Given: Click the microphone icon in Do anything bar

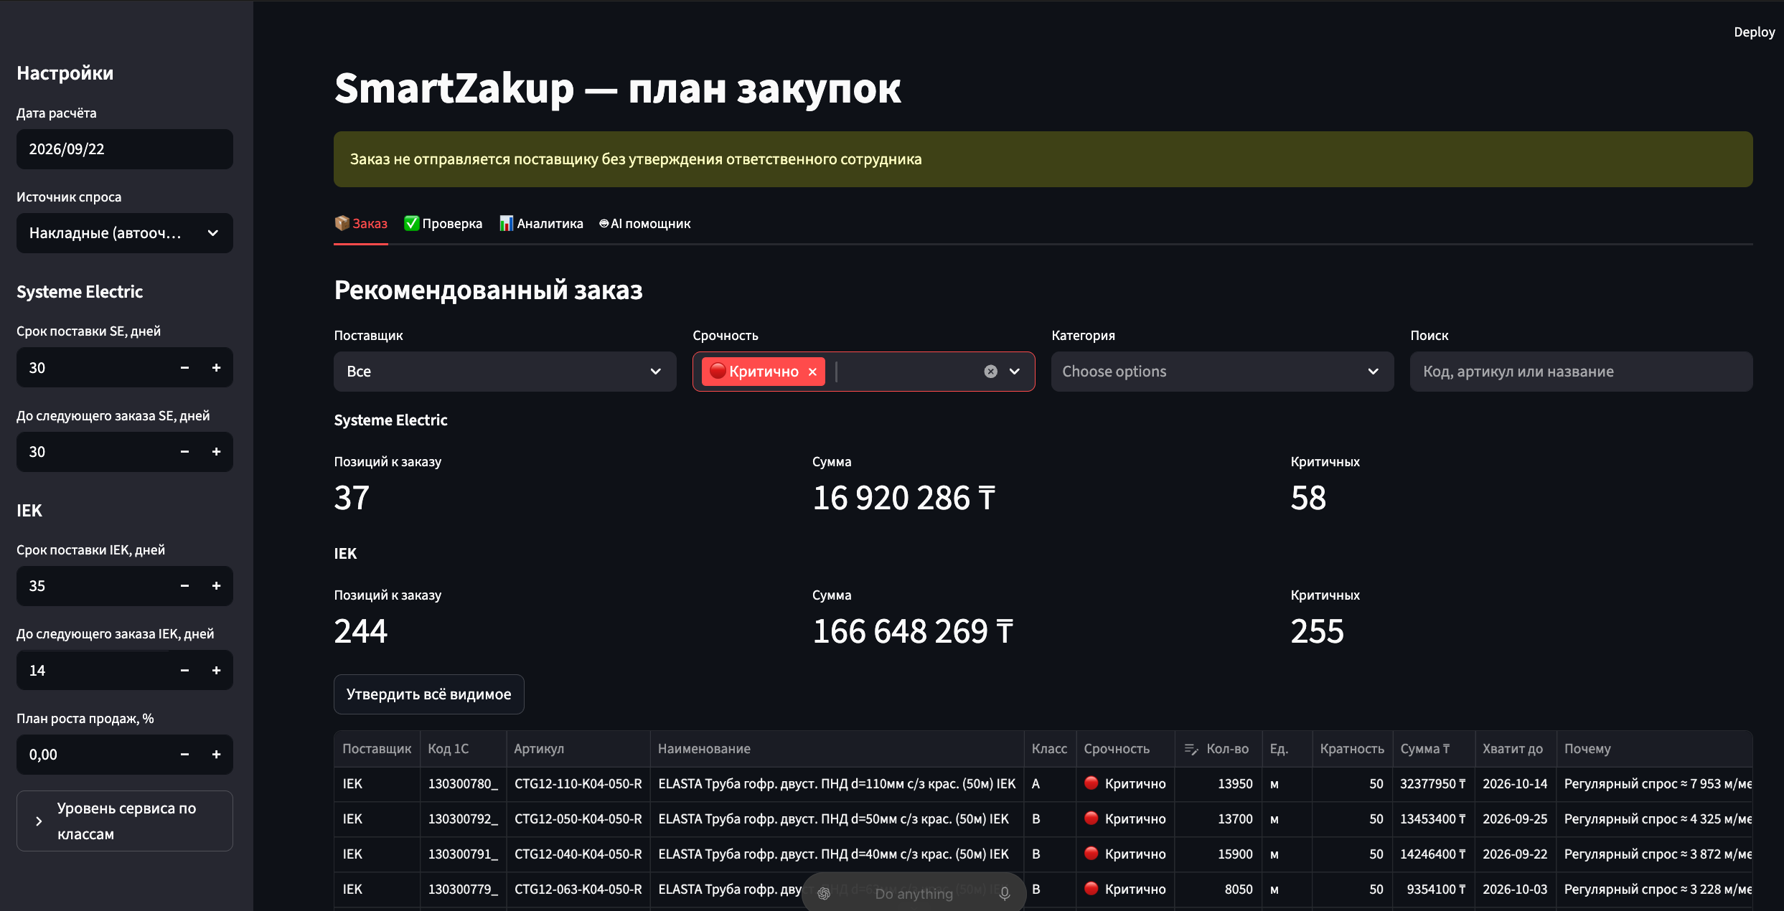Looking at the screenshot, I should click(1005, 894).
